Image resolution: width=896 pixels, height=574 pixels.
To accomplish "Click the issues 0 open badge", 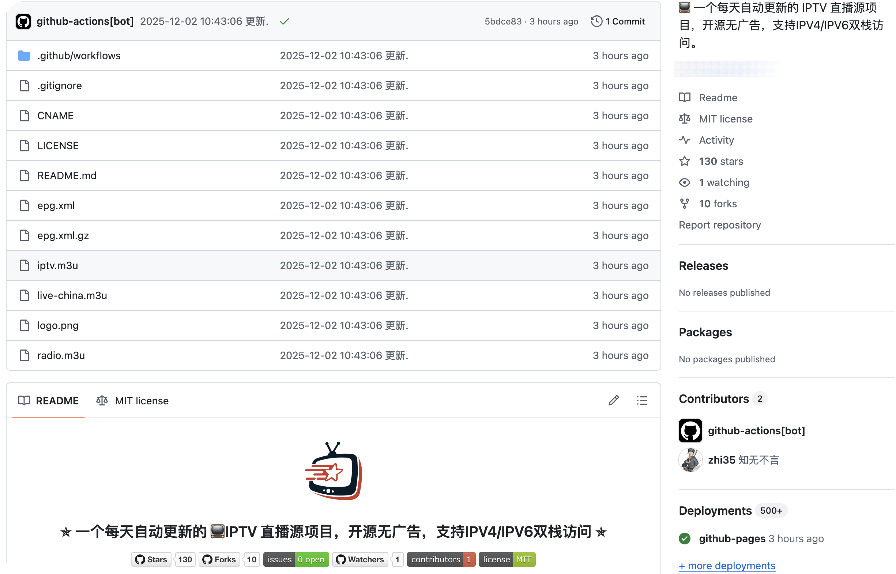I will 296,559.
